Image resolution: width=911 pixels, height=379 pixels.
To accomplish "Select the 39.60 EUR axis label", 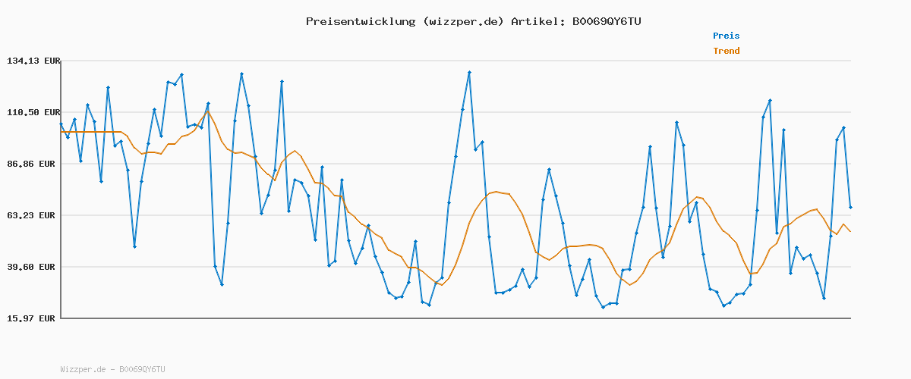I will point(33,267).
